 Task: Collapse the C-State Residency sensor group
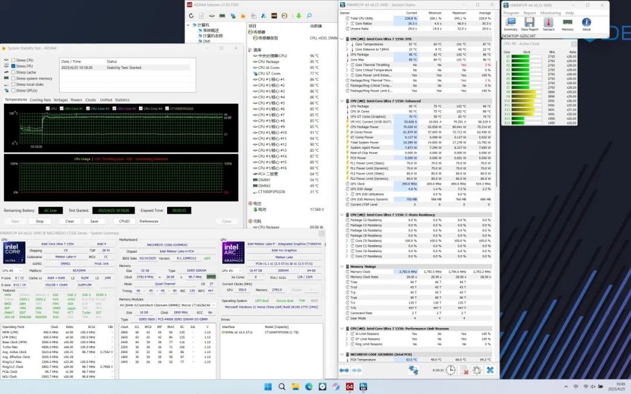pos(342,215)
